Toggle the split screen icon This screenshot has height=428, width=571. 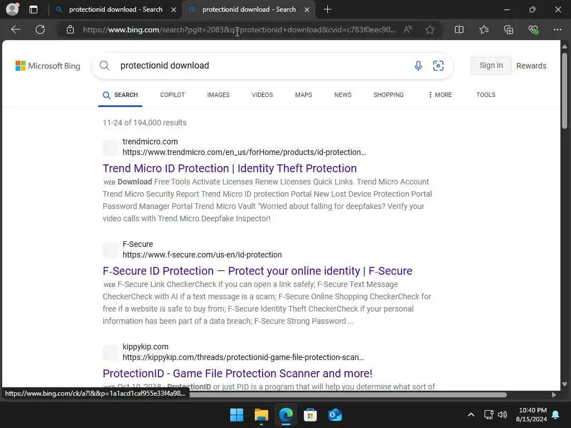tap(459, 30)
